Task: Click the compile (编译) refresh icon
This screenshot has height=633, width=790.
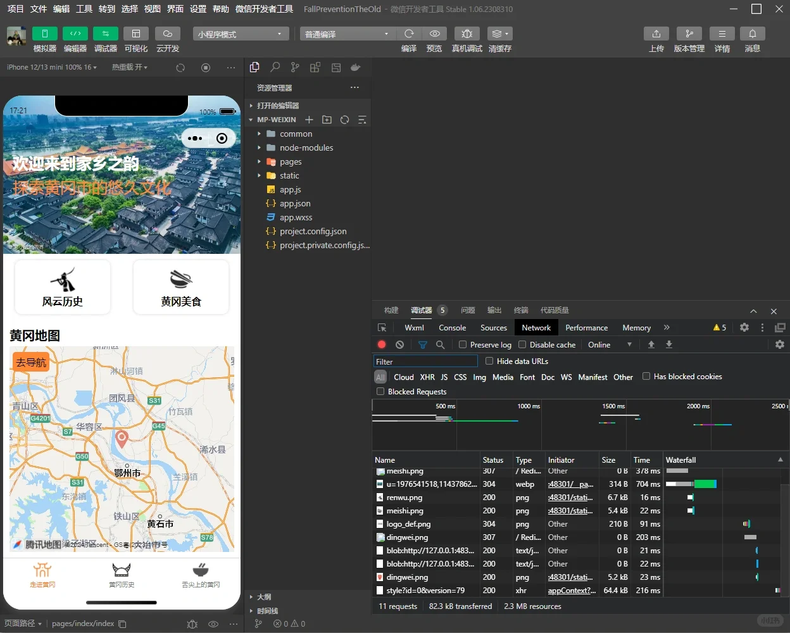Action: (x=409, y=34)
